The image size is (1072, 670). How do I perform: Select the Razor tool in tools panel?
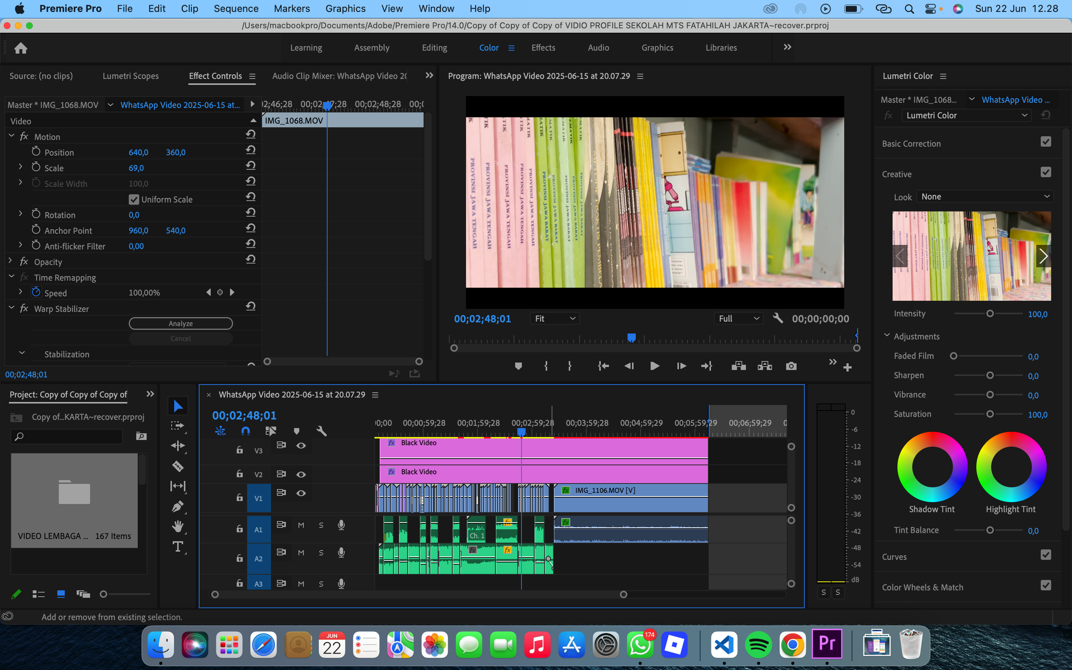click(178, 466)
